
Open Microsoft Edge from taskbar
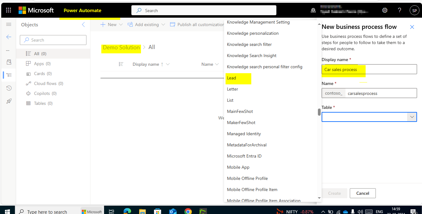(x=127, y=212)
